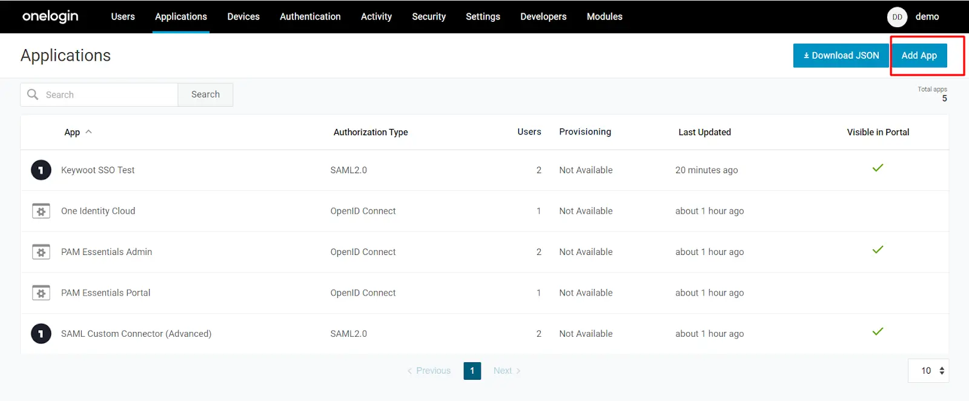Click Not Available in SAML Custom Connector row
Screen dimensions: 969x401
coord(586,334)
